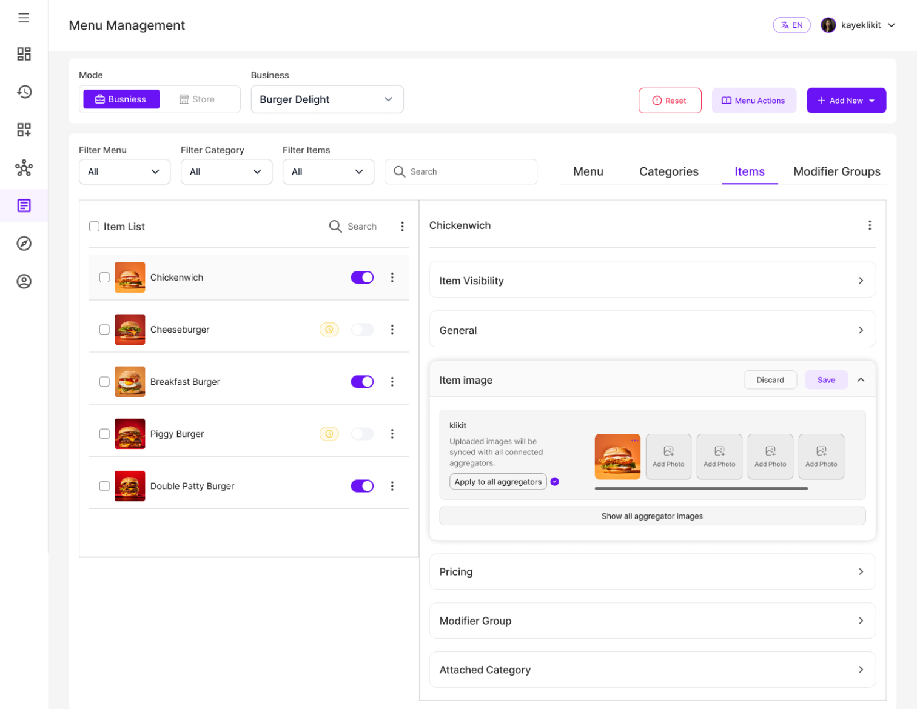Viewport: 917px width, 709px height.
Task: Switch to the Modifier Groups tab
Action: 836,171
